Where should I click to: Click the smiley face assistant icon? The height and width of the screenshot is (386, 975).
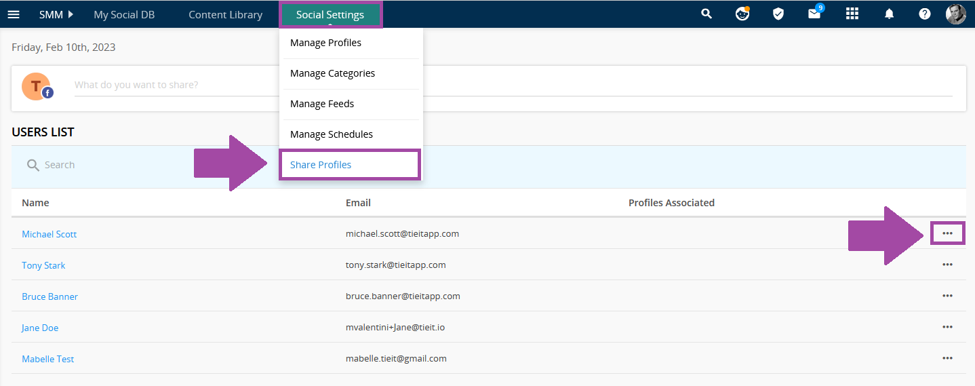coord(742,14)
